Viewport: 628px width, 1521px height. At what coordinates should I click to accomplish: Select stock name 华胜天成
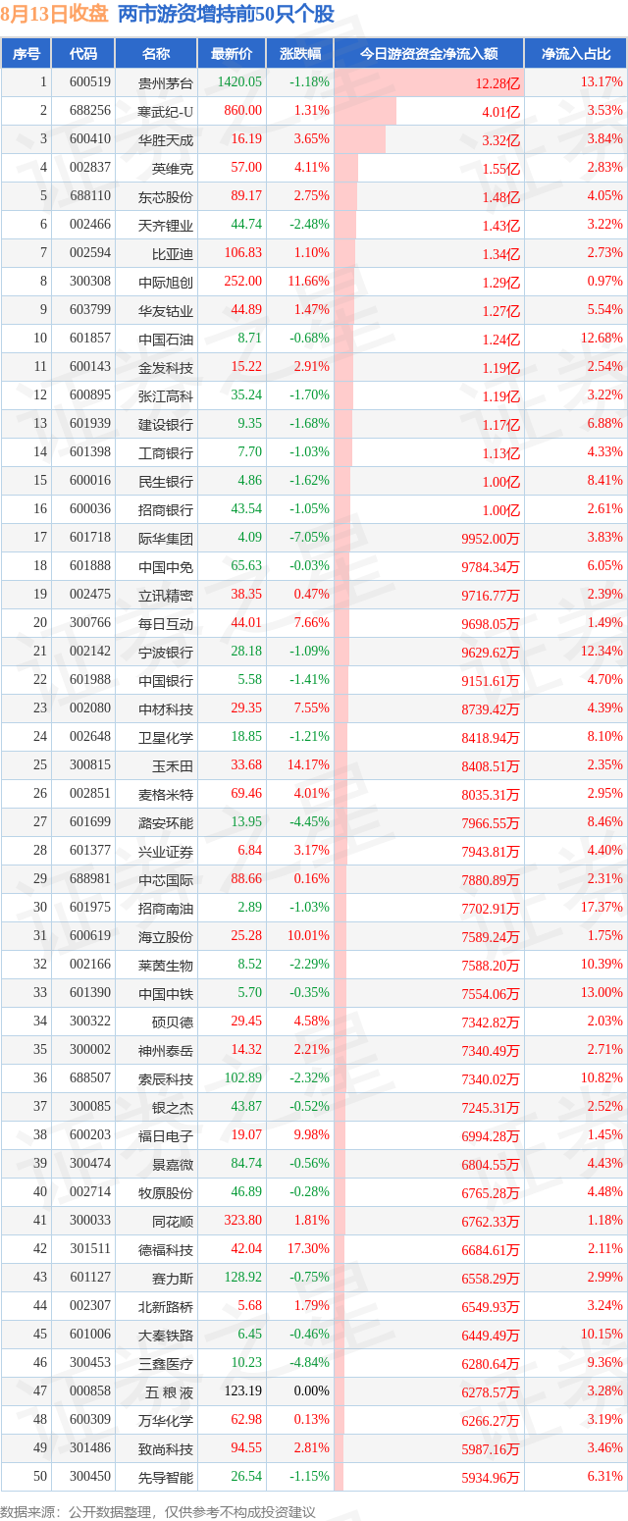coord(166,139)
